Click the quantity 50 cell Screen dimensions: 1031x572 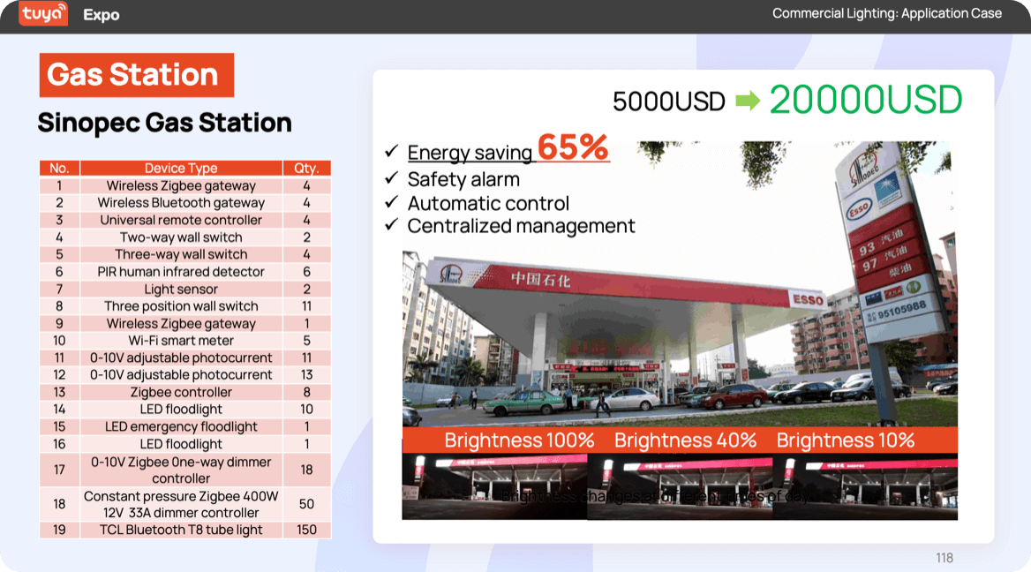pyautogui.click(x=306, y=504)
